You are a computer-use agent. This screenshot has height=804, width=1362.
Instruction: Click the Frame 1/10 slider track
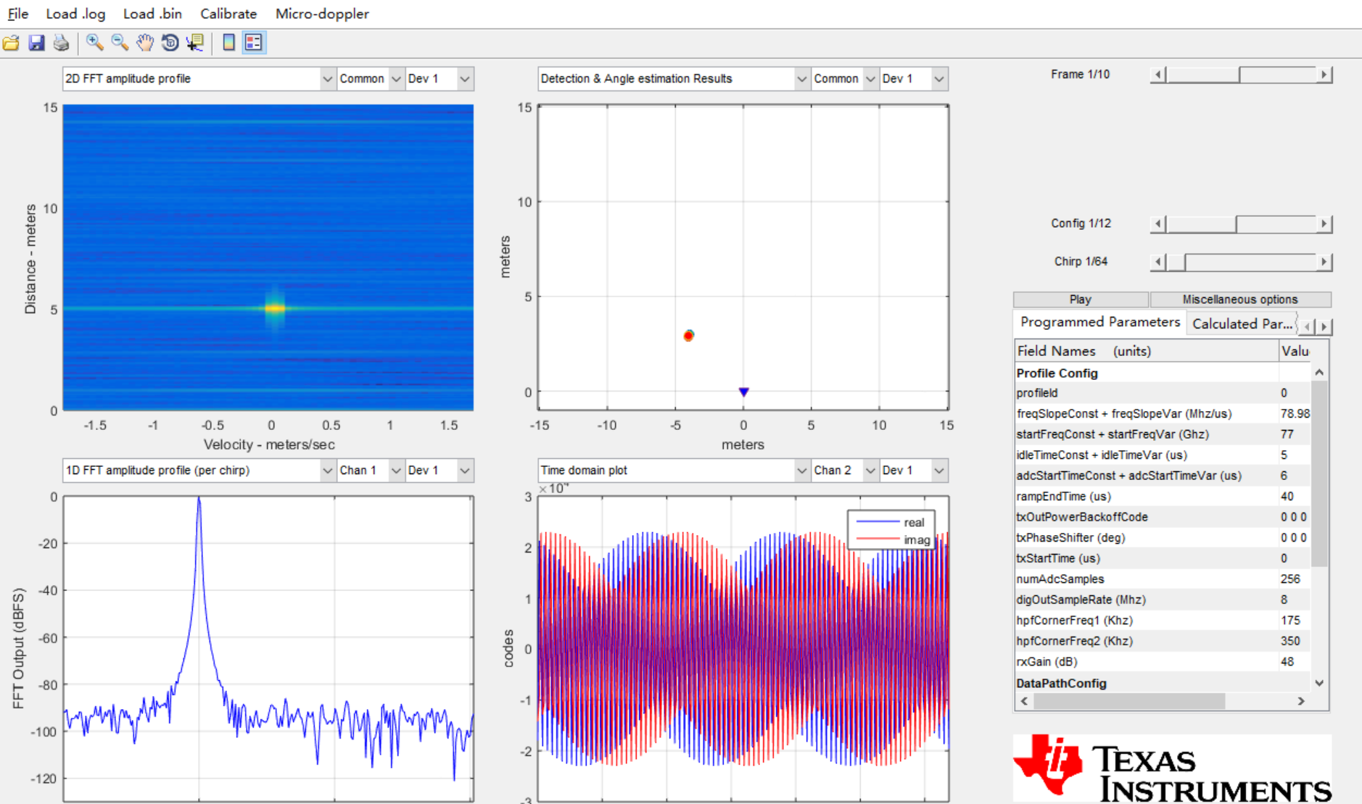(x=1241, y=75)
